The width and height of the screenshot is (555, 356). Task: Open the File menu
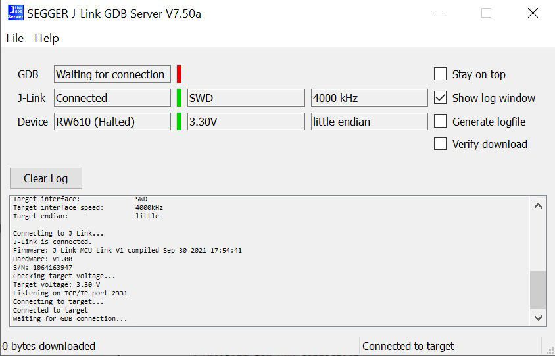click(14, 38)
